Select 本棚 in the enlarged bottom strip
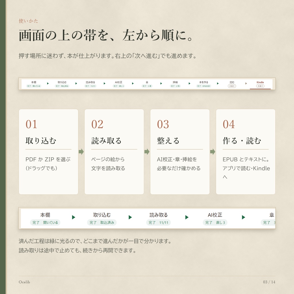The height and width of the screenshot is (294, 294). [x=45, y=218]
